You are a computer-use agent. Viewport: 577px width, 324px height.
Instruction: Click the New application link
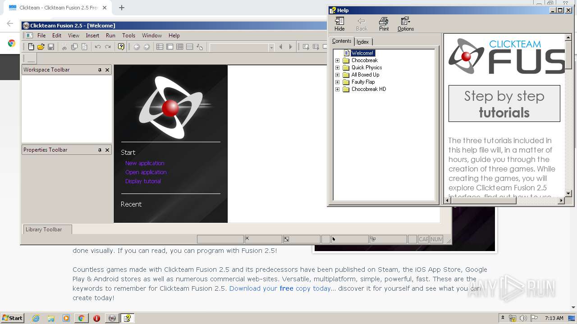tap(145, 163)
